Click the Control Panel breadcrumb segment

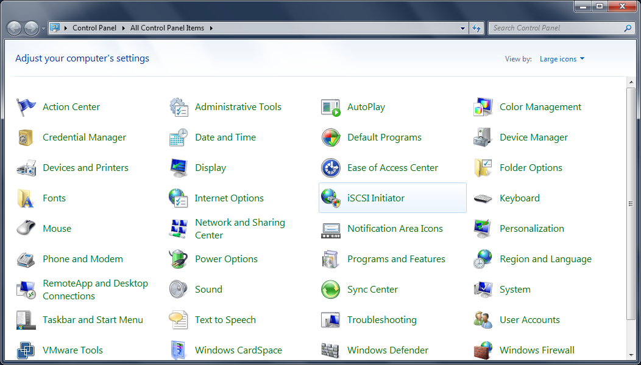94,28
